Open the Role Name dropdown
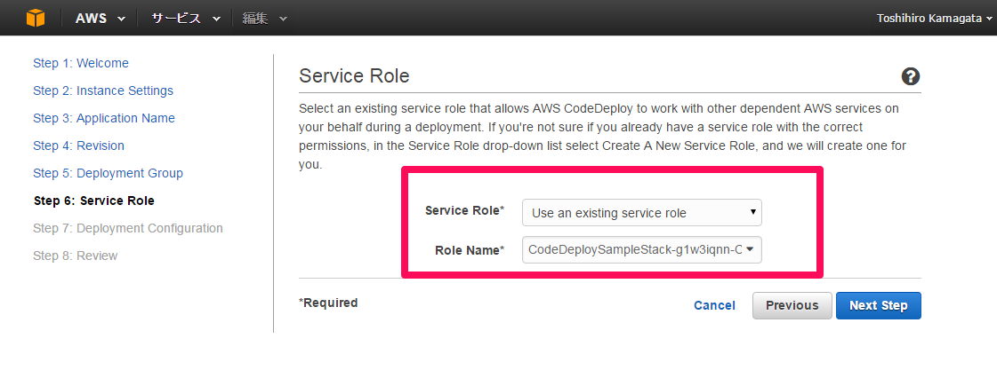Image resolution: width=997 pixels, height=370 pixels. pos(641,249)
